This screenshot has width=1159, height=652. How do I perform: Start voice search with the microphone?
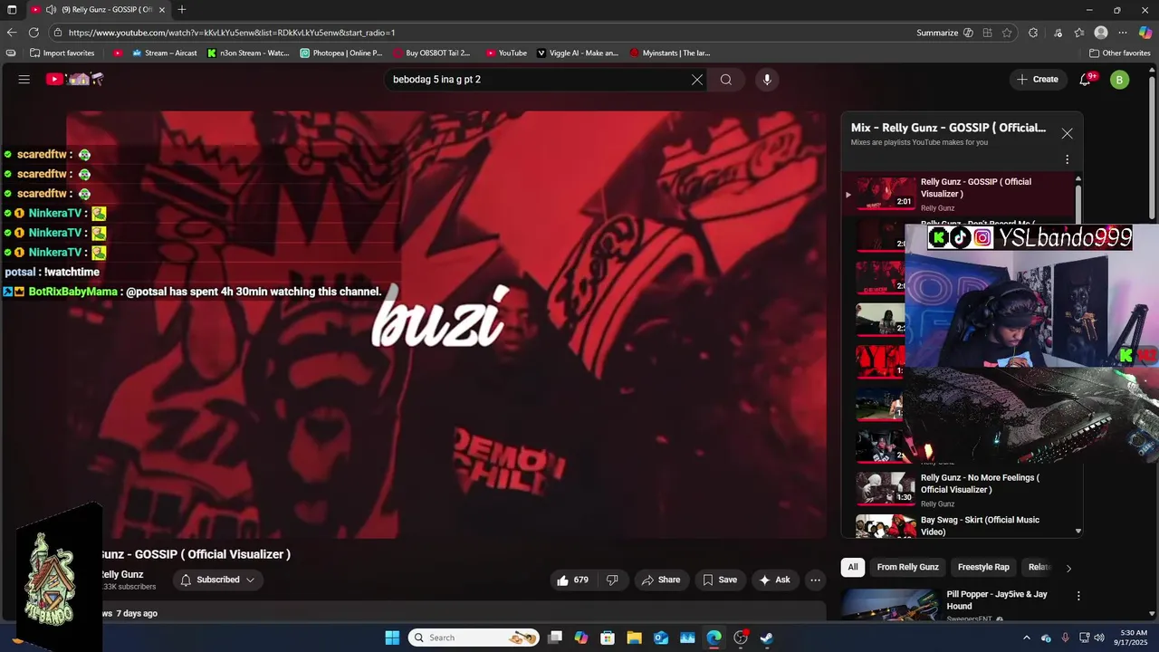[x=767, y=80]
